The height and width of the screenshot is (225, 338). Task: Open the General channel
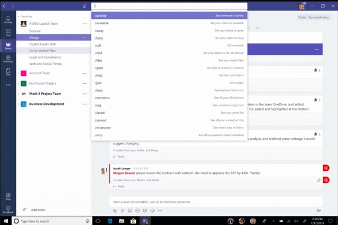coord(54,31)
